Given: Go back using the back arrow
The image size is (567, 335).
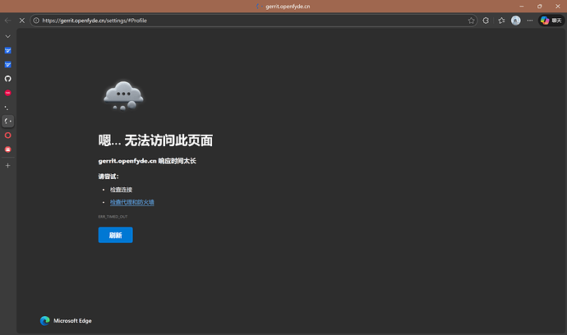Looking at the screenshot, I should (8, 21).
